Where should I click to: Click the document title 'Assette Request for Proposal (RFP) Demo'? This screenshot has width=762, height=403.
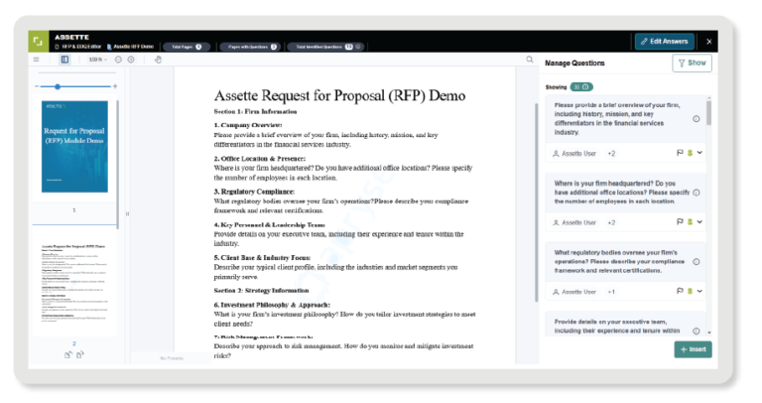(339, 95)
